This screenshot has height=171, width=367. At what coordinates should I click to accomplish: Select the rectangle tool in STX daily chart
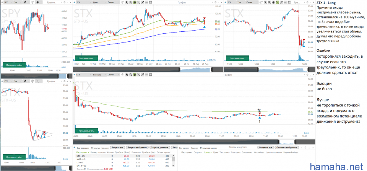151,2
